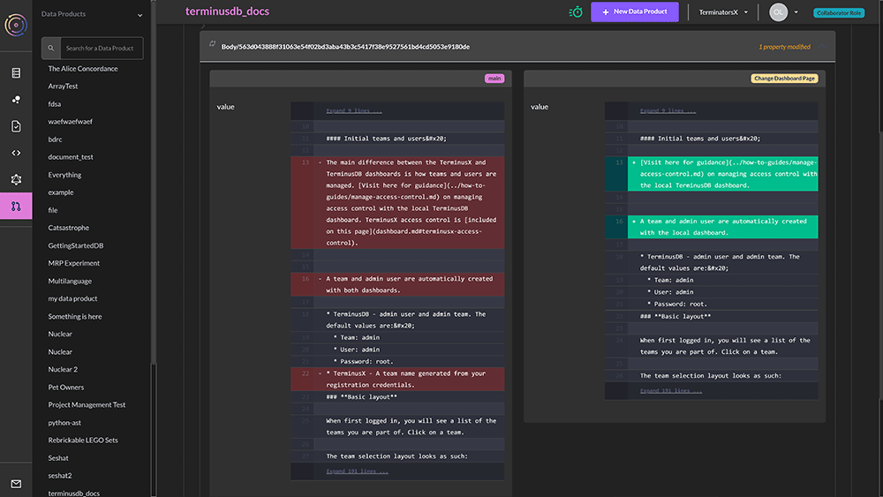Open Rebrickable LEGO Sets data product

(83, 441)
